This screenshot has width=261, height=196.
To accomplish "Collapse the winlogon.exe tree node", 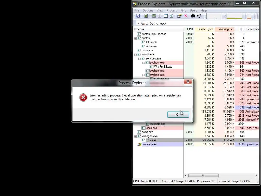I will (x=136, y=136).
